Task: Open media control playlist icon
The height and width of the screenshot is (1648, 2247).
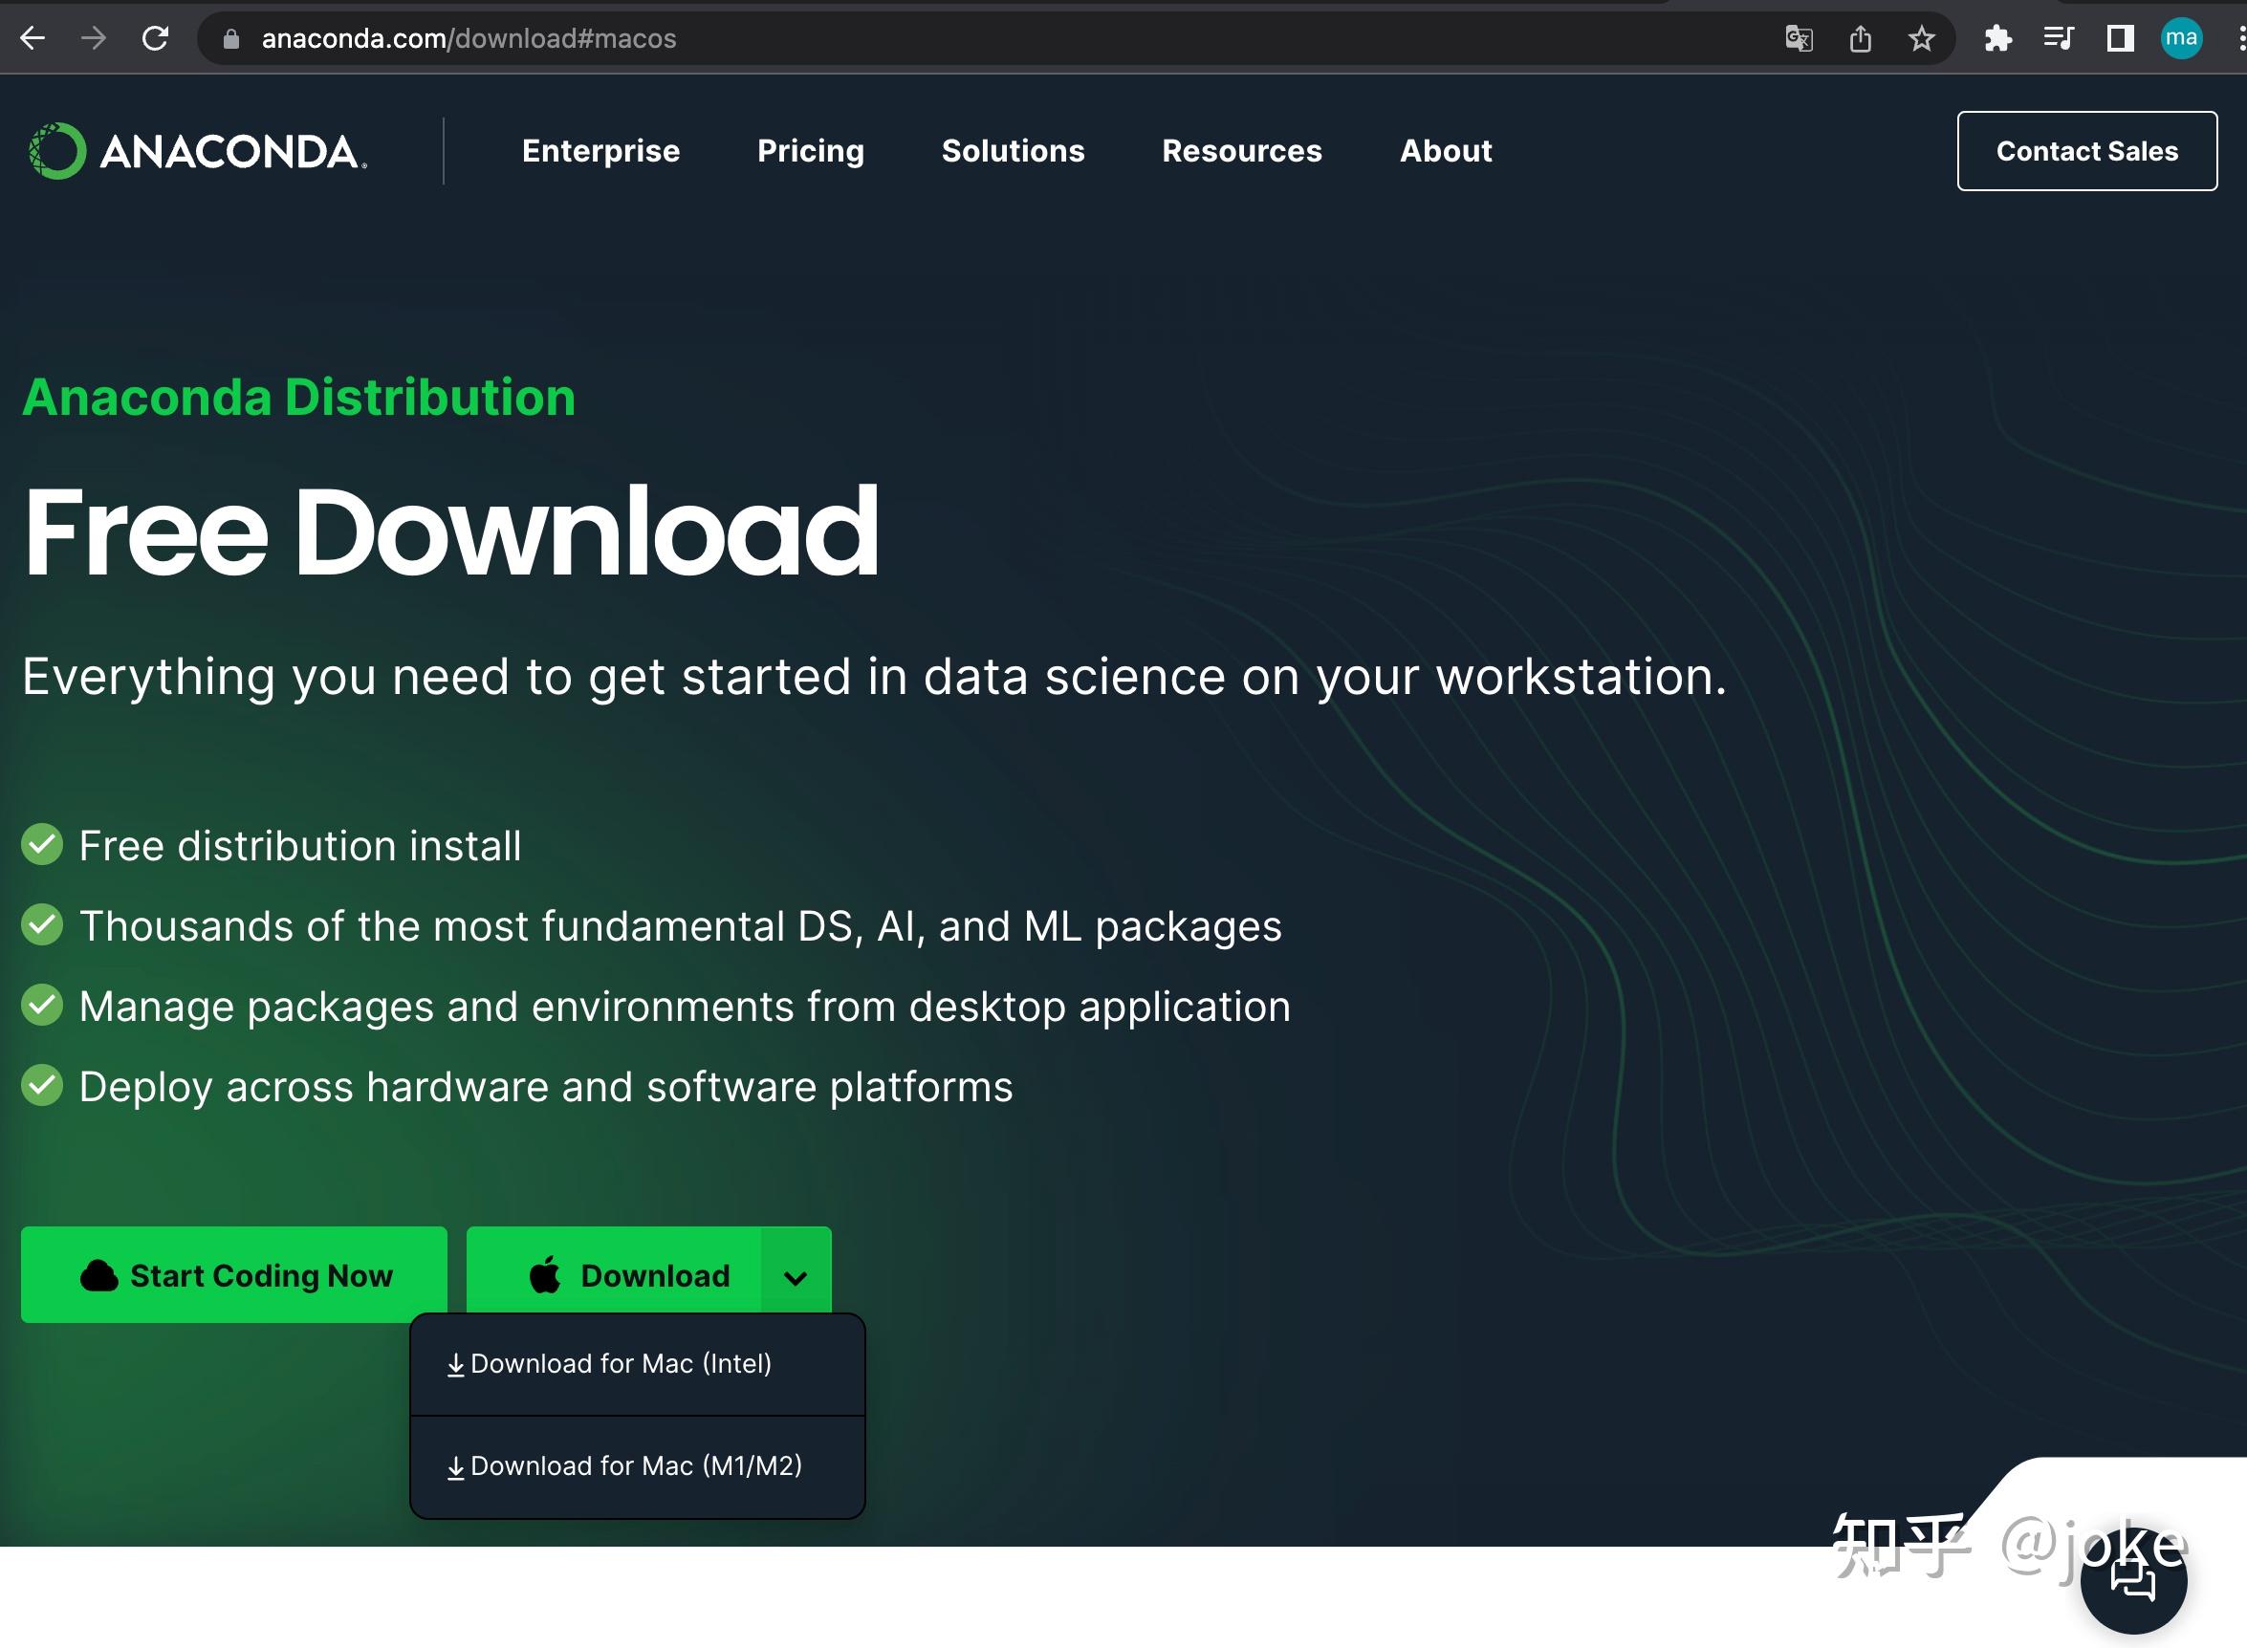Action: tap(2059, 39)
